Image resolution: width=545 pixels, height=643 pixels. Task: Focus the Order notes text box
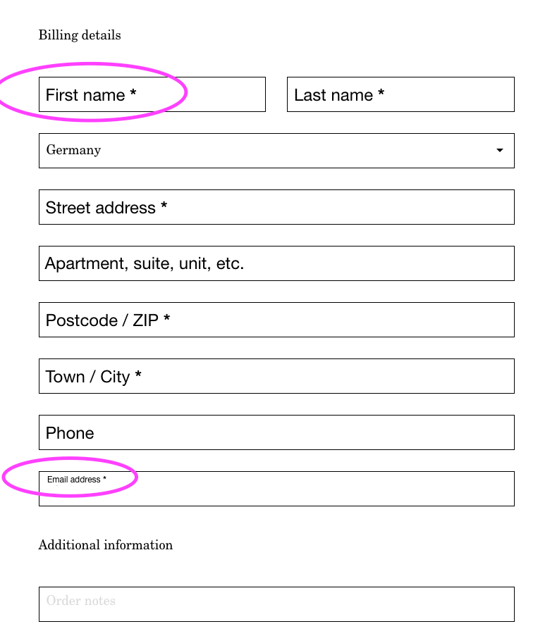pos(276,604)
